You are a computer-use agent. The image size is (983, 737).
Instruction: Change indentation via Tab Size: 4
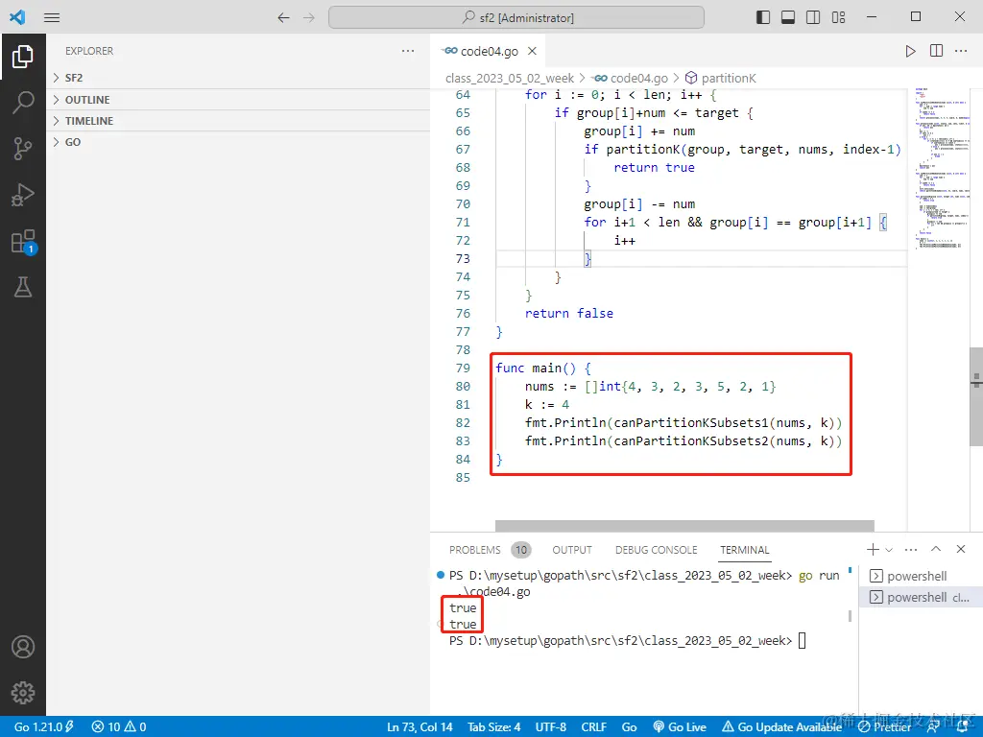coord(494,726)
